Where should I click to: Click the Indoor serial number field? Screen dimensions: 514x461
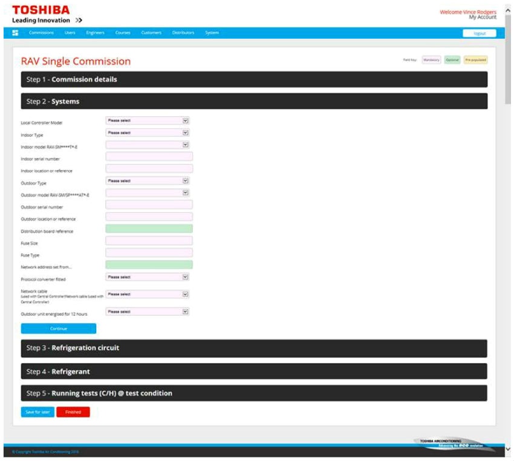point(149,157)
